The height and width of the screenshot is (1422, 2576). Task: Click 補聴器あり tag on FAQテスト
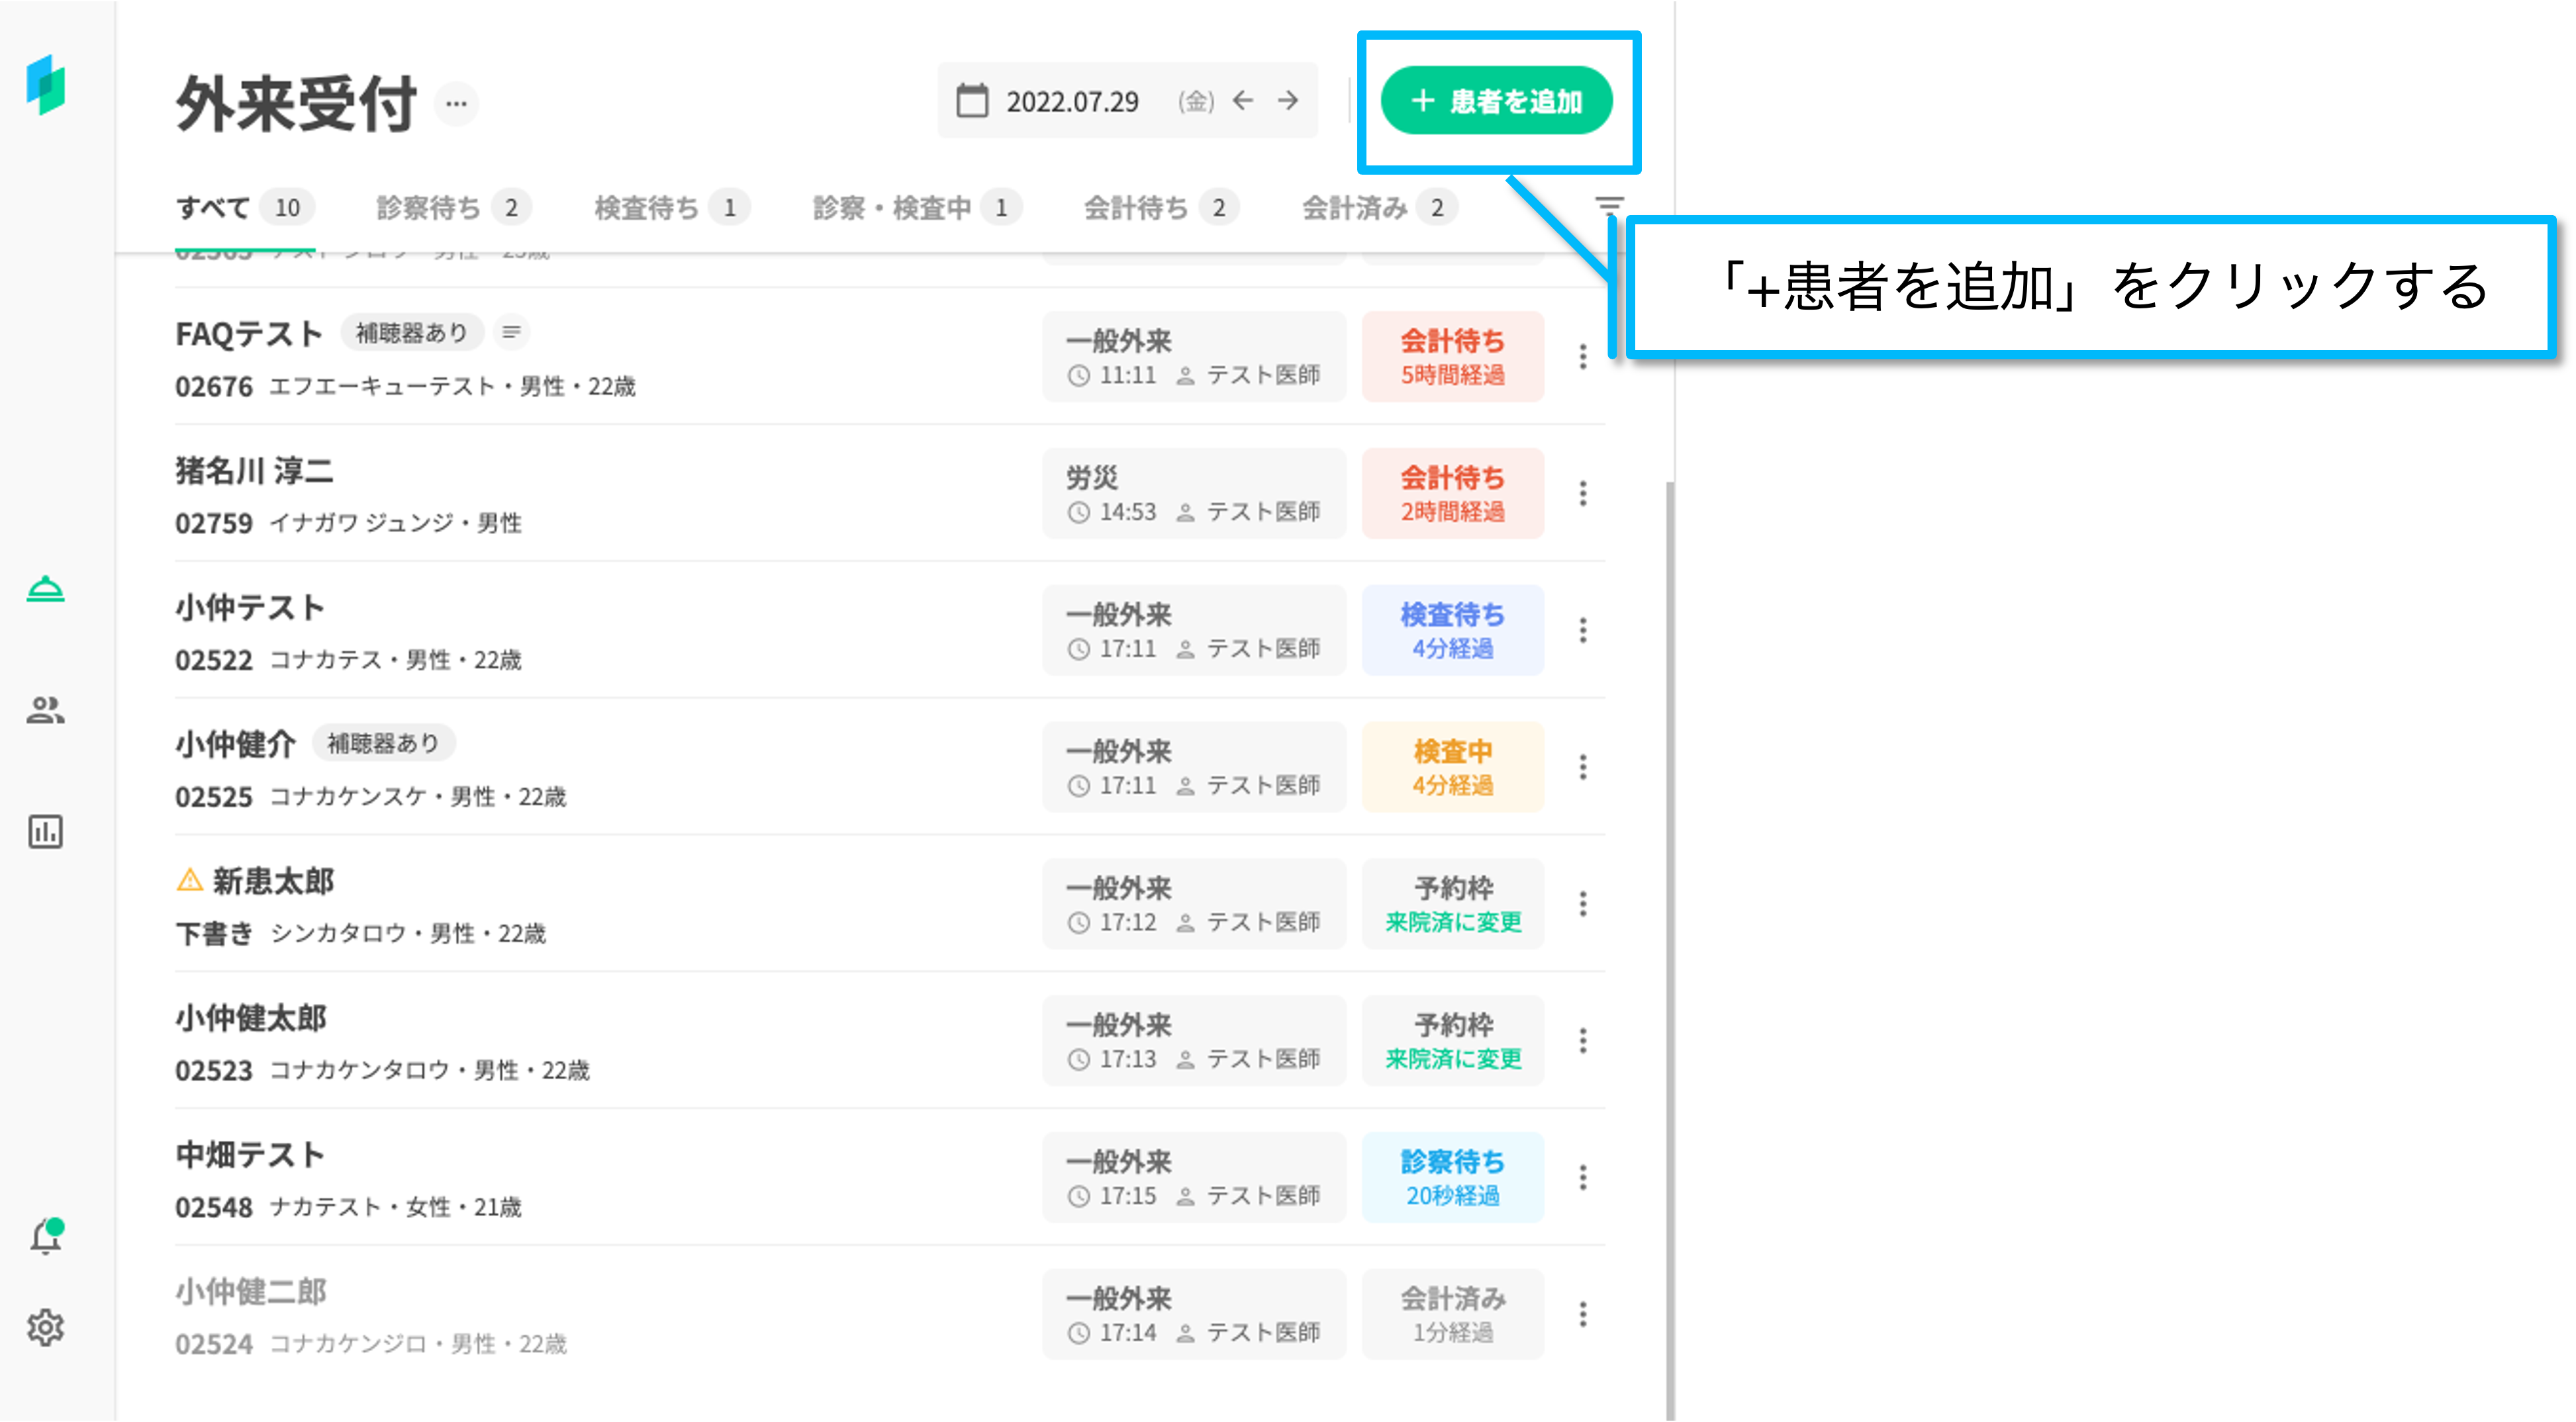coord(412,333)
